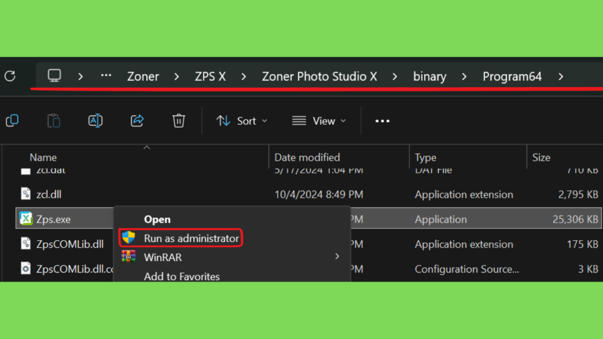Click the WinRAR books icon in context menu

point(128,257)
